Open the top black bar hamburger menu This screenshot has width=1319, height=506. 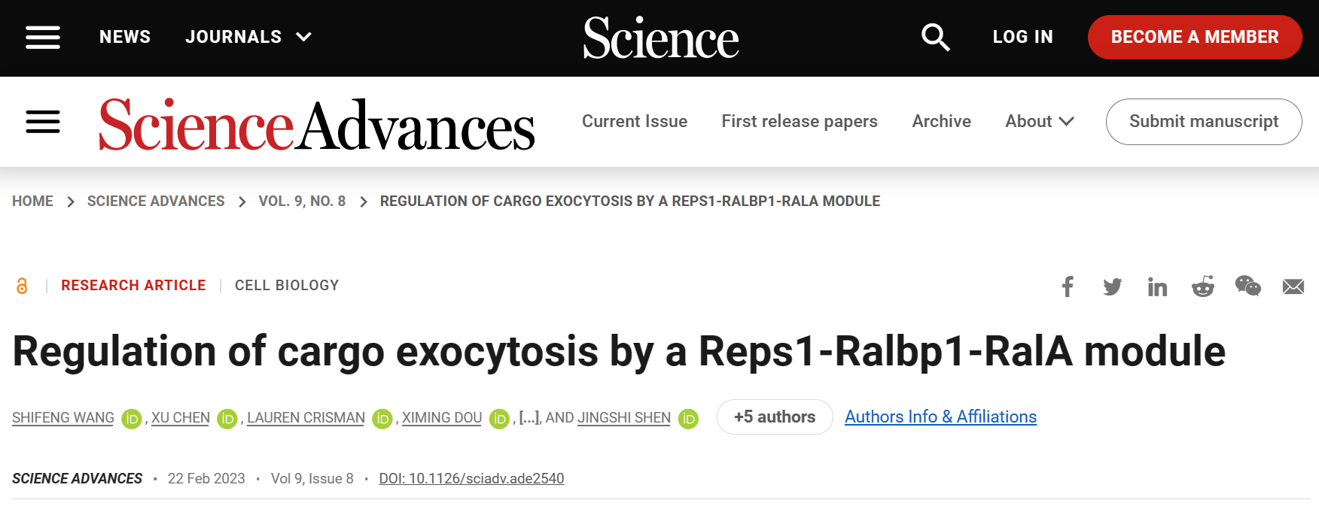pyautogui.click(x=43, y=37)
